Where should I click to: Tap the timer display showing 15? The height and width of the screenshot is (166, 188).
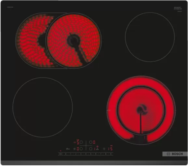point(110,149)
